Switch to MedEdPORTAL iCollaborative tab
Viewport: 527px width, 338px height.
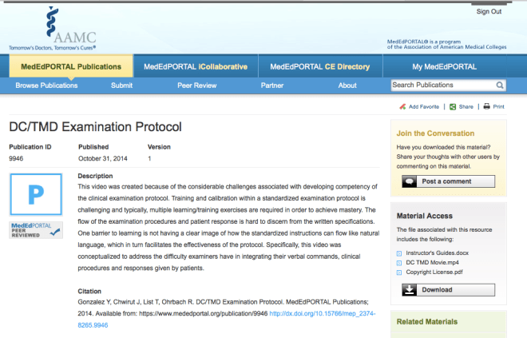[x=196, y=66]
